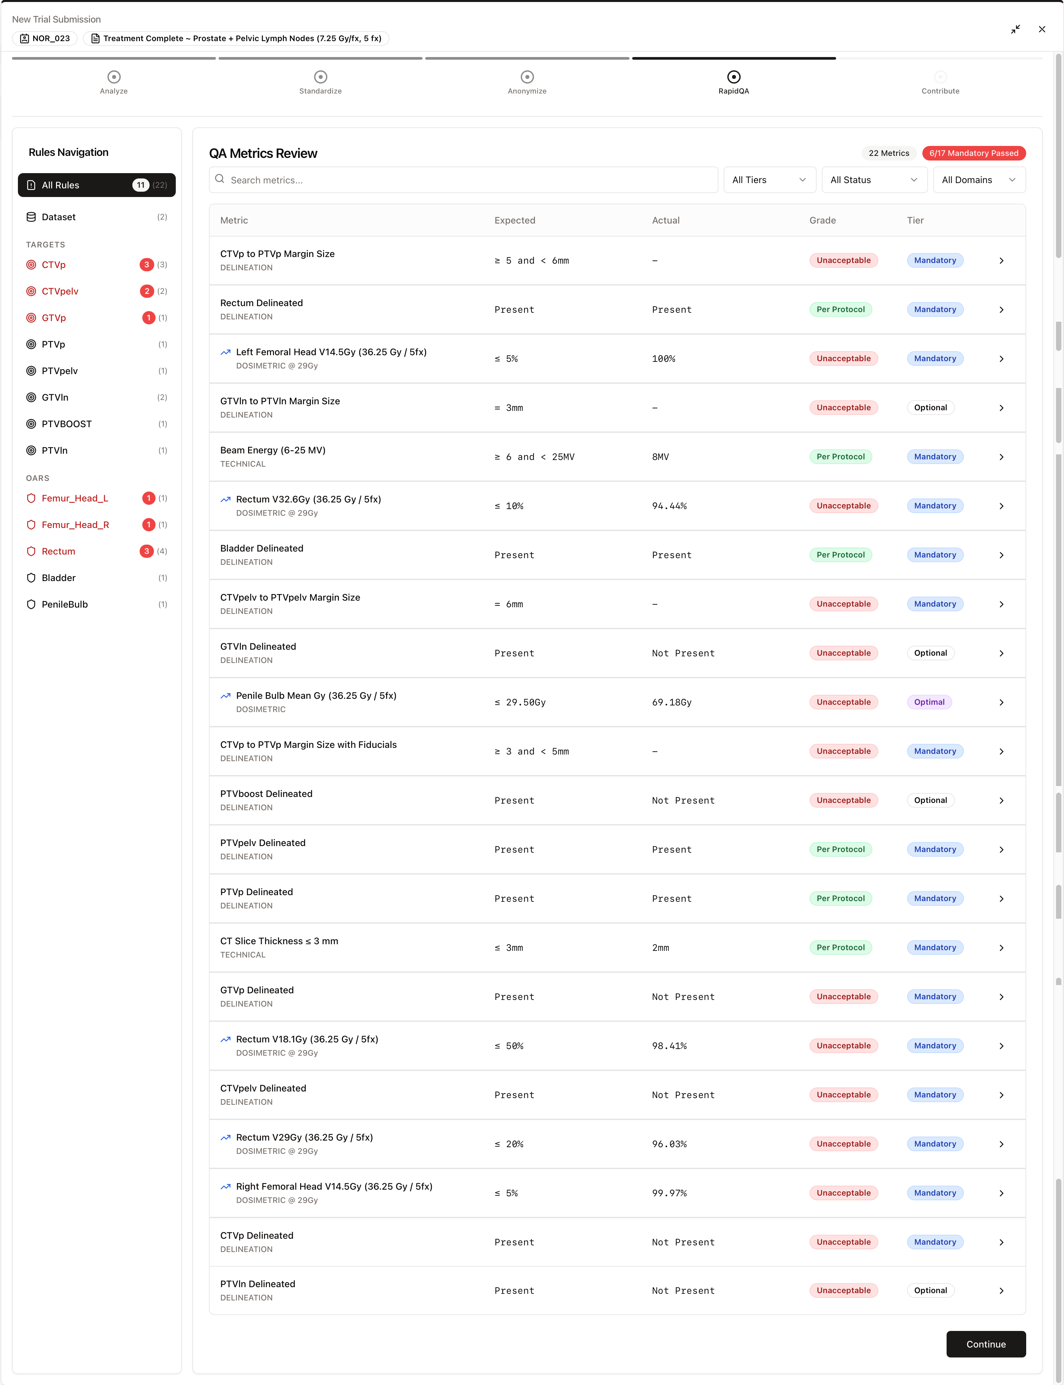Click the Unacceptable grade on Rectum V29Gy row
1064x1385 pixels.
(x=843, y=1144)
